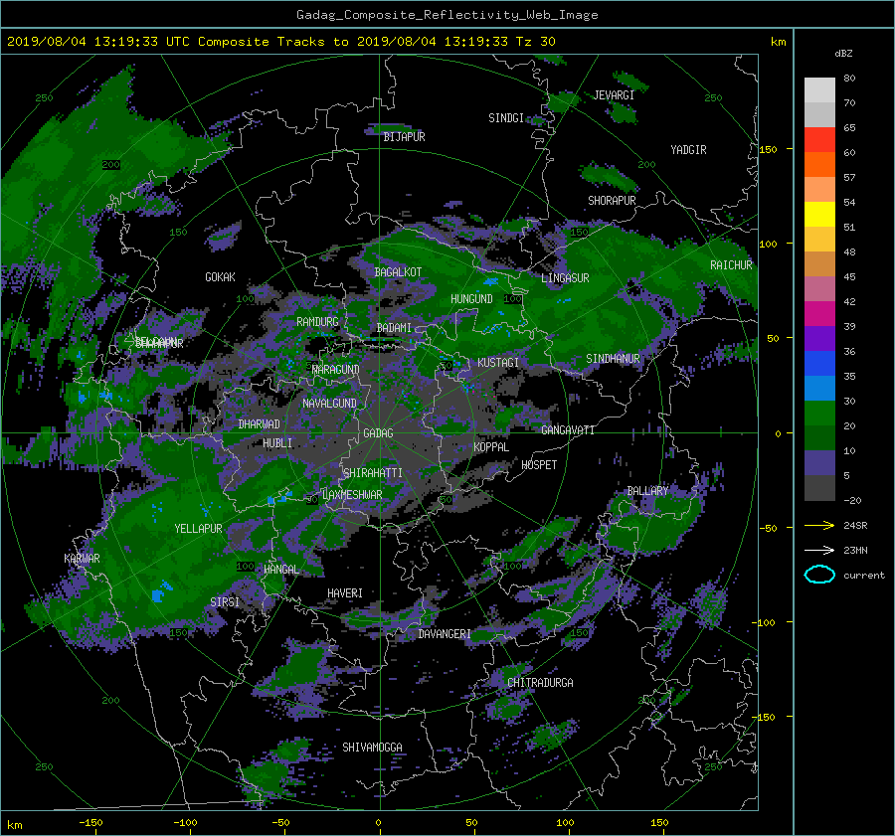
Task: Click the -50 tick on bottom km axis
Action: coord(280,822)
